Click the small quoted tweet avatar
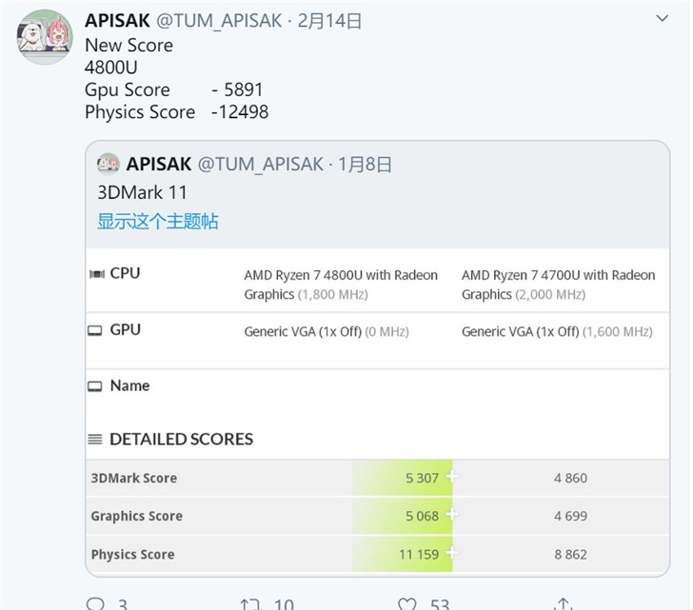 [x=109, y=164]
